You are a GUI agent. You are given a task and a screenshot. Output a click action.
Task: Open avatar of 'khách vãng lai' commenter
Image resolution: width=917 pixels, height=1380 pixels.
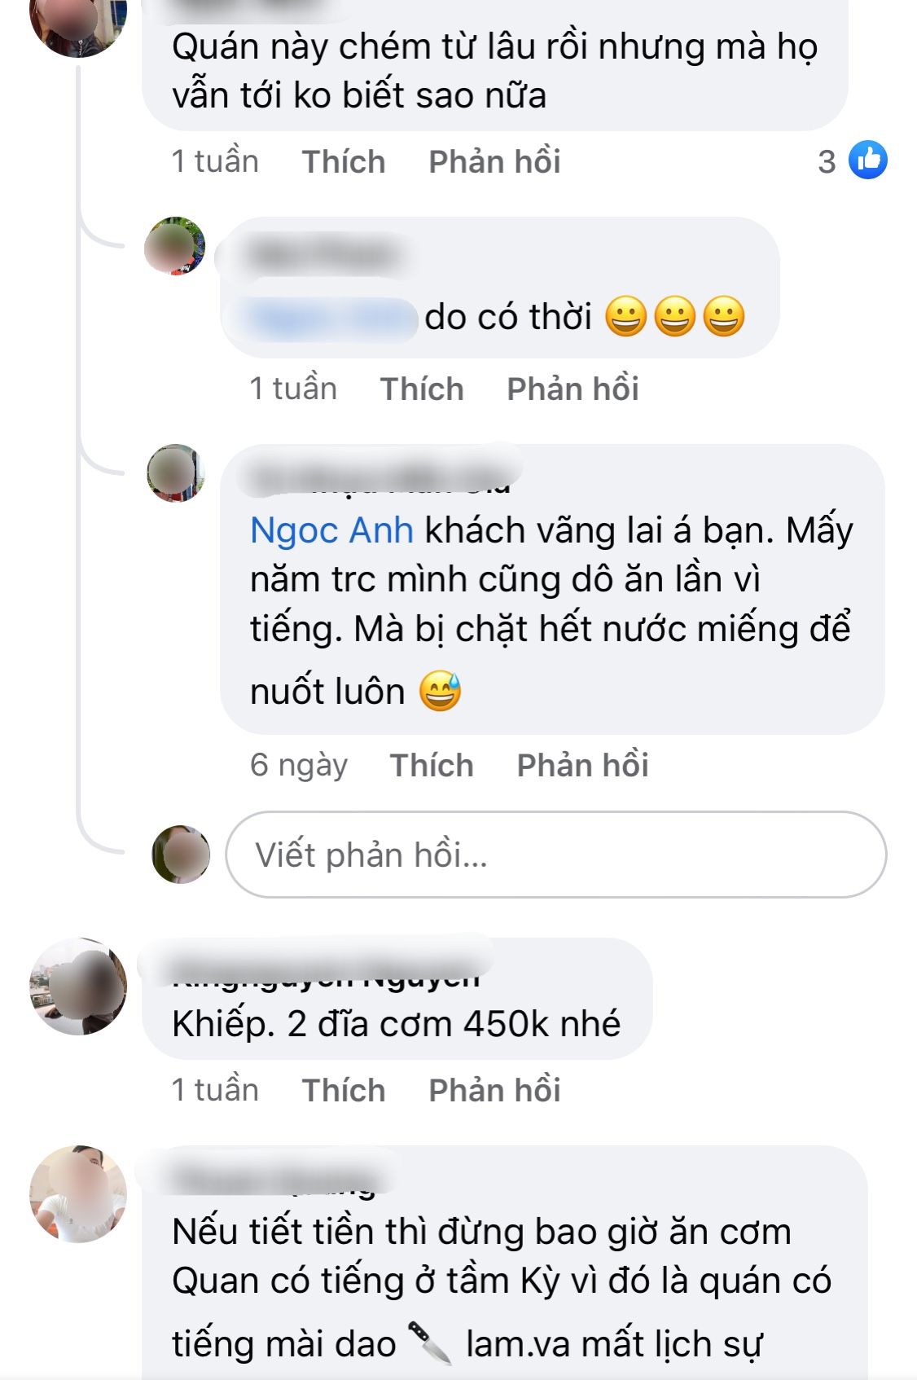pyautogui.click(x=174, y=473)
